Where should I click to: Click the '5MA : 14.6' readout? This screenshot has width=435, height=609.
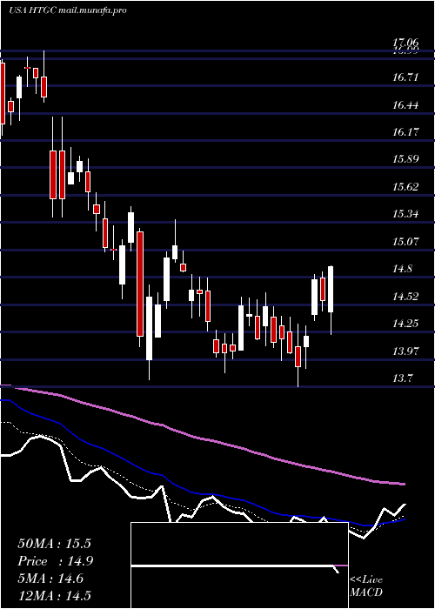pyautogui.click(x=50, y=579)
